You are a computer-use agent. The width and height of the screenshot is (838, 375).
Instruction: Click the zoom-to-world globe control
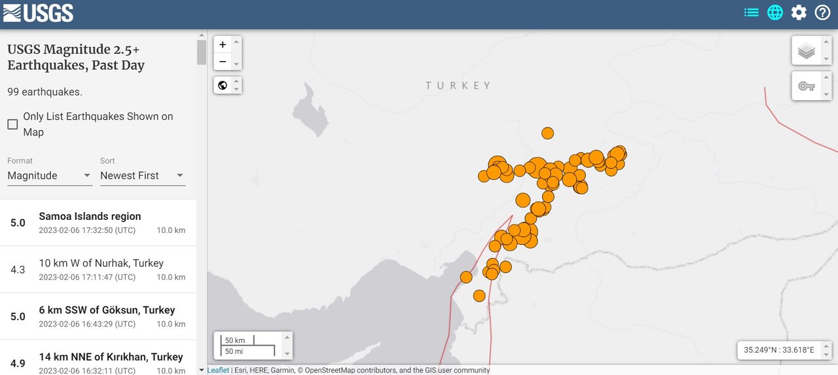coord(223,85)
